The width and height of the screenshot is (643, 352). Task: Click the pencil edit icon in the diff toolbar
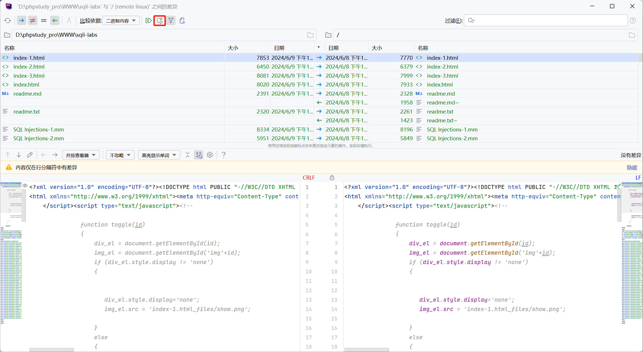pyautogui.click(x=30, y=155)
